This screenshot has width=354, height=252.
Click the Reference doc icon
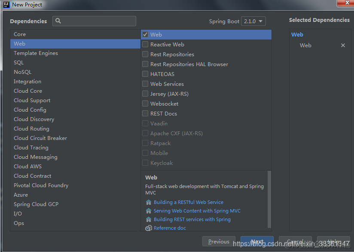pos(148,228)
